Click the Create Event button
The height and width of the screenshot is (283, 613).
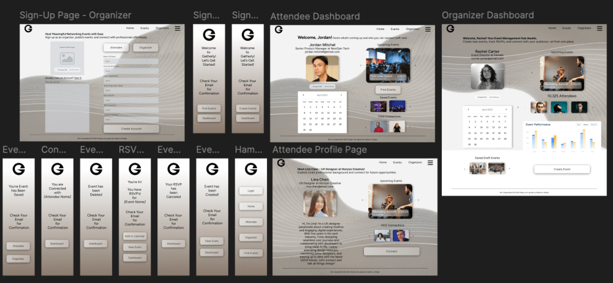point(562,169)
